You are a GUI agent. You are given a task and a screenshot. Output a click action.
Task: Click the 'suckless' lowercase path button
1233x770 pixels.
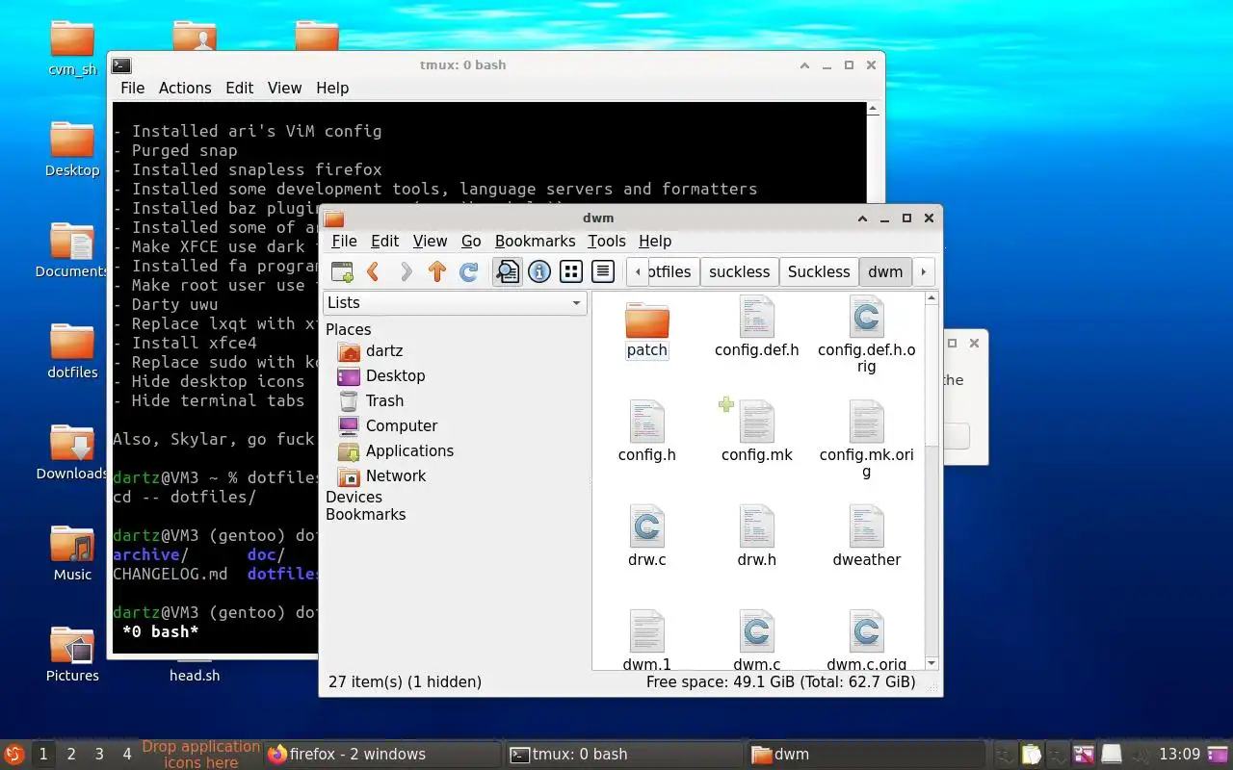[739, 271]
